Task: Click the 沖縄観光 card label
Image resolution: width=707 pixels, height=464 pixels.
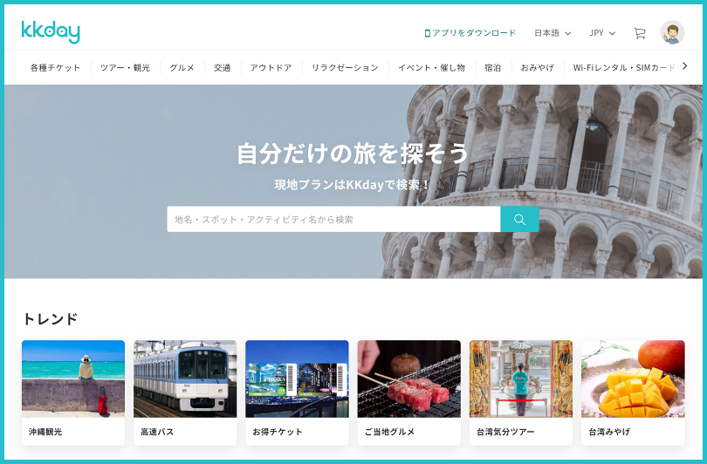Action: (45, 432)
